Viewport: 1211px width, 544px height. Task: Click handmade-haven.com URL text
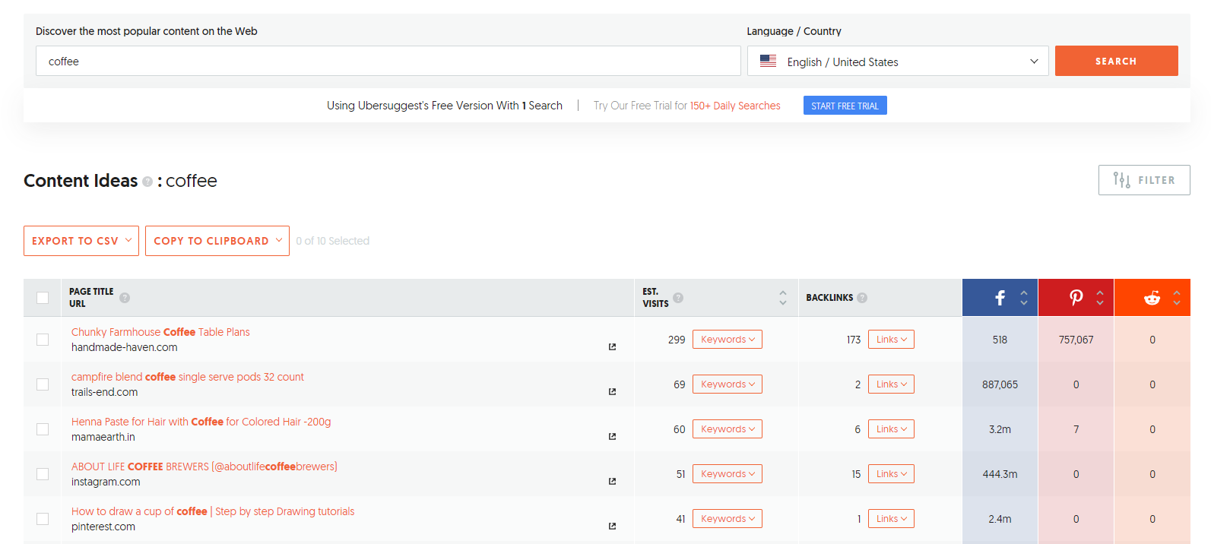tap(125, 347)
